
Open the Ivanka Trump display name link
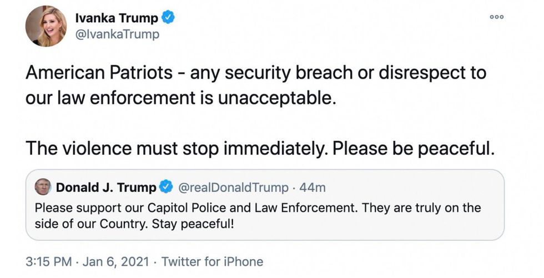(117, 18)
